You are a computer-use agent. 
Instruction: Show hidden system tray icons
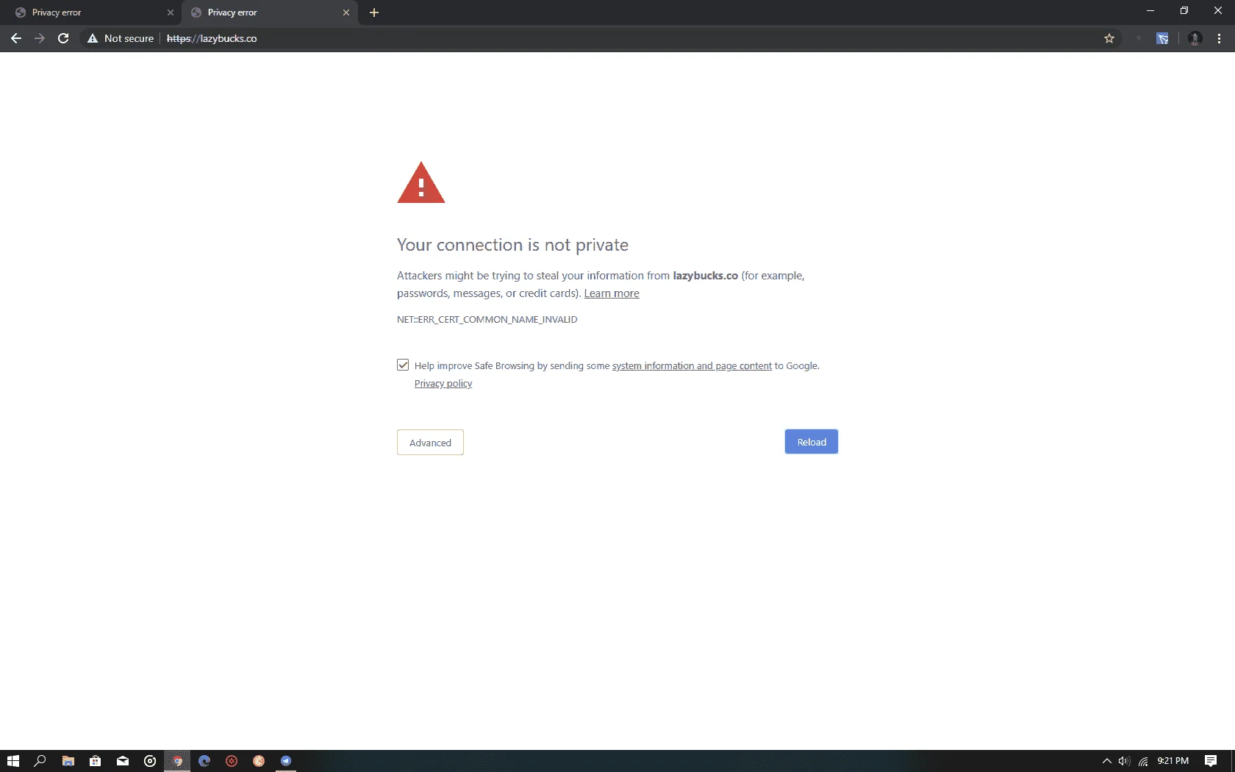pyautogui.click(x=1106, y=761)
